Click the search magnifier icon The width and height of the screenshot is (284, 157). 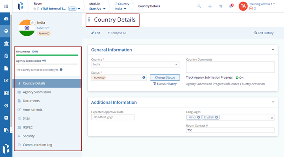199,6
